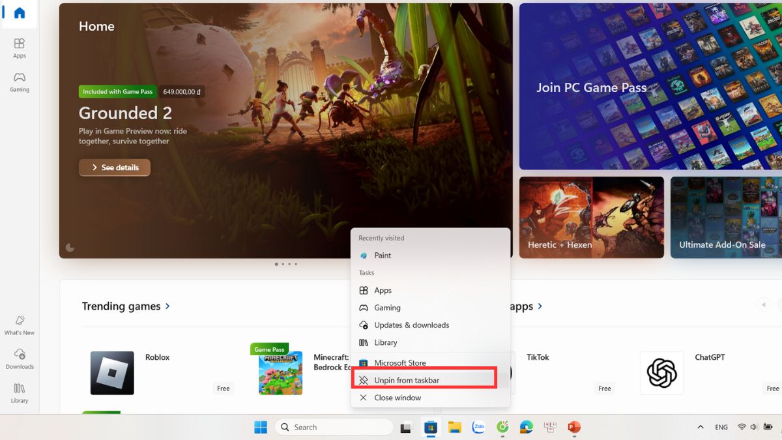Click the Roblox title text
This screenshot has height=440, width=782.
(157, 357)
